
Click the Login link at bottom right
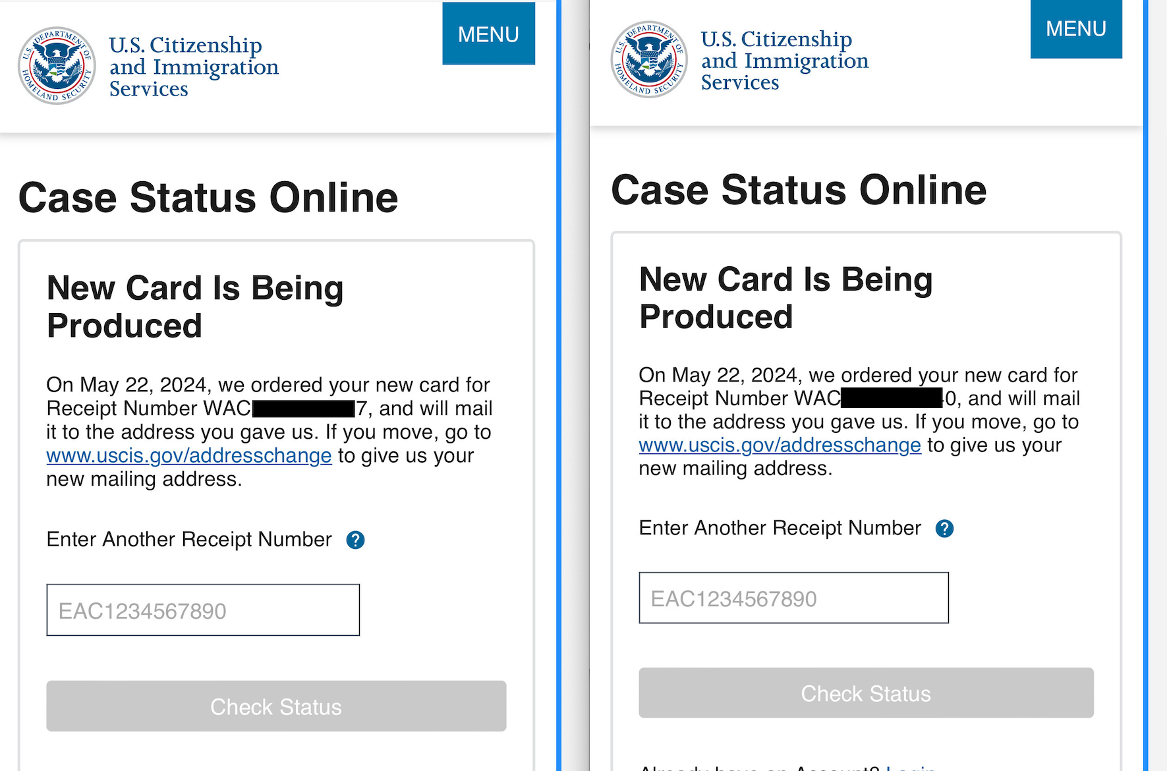pos(911,767)
